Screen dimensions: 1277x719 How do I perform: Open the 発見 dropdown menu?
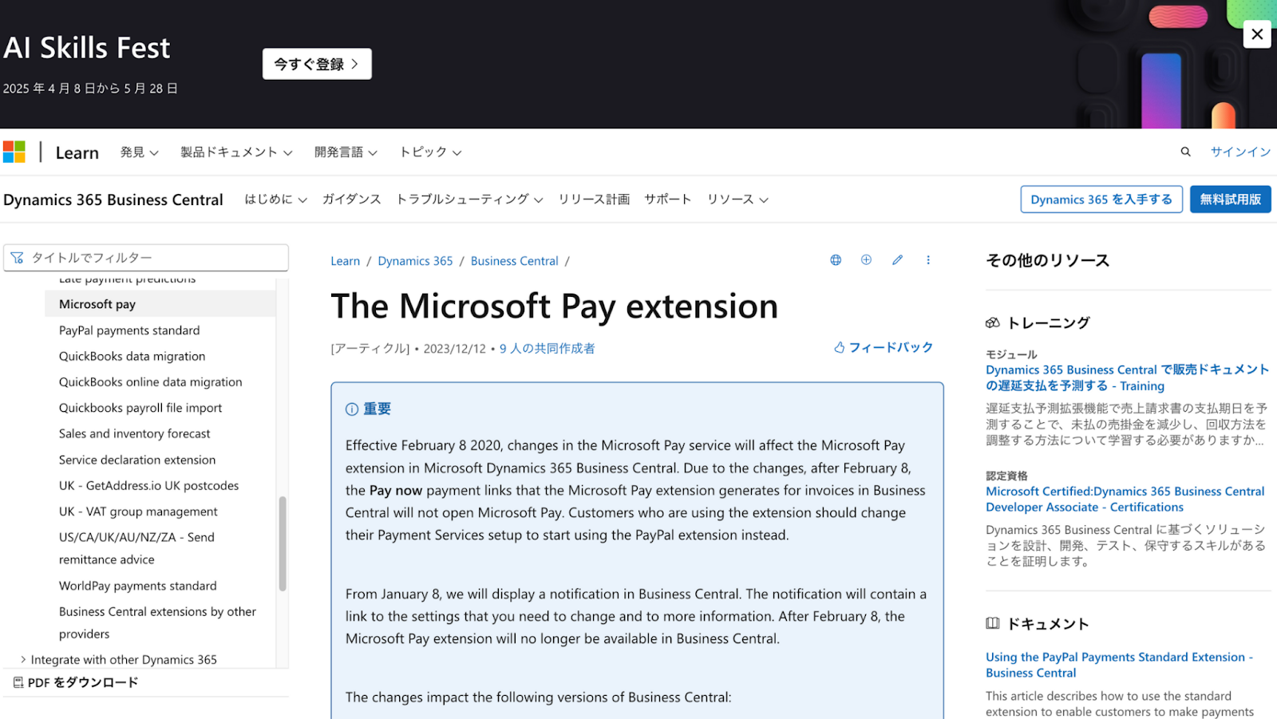(x=139, y=152)
